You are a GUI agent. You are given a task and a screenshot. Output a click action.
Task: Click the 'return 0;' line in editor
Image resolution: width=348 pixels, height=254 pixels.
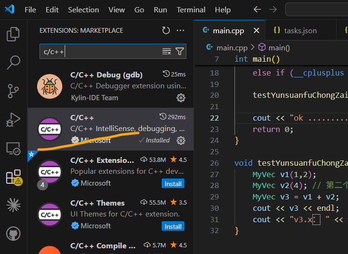tap(273, 129)
